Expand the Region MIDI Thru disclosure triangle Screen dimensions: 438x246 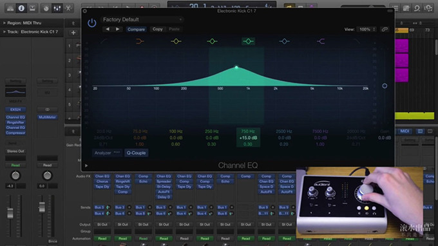(x=5, y=23)
